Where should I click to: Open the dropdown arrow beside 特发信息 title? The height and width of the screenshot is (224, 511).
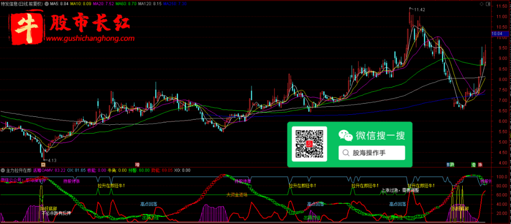(46, 4)
